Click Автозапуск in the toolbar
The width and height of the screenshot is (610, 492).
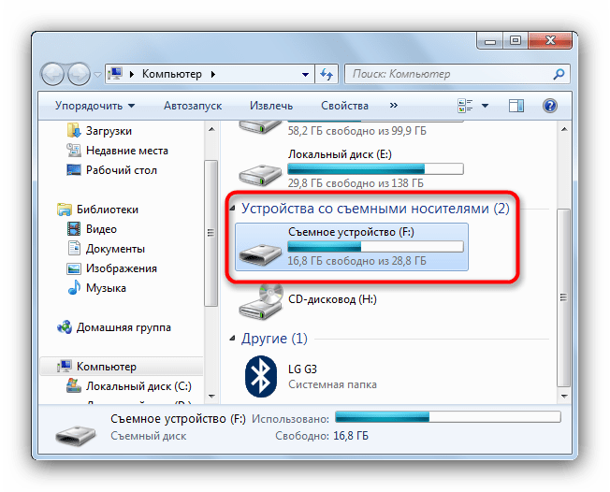pos(193,106)
